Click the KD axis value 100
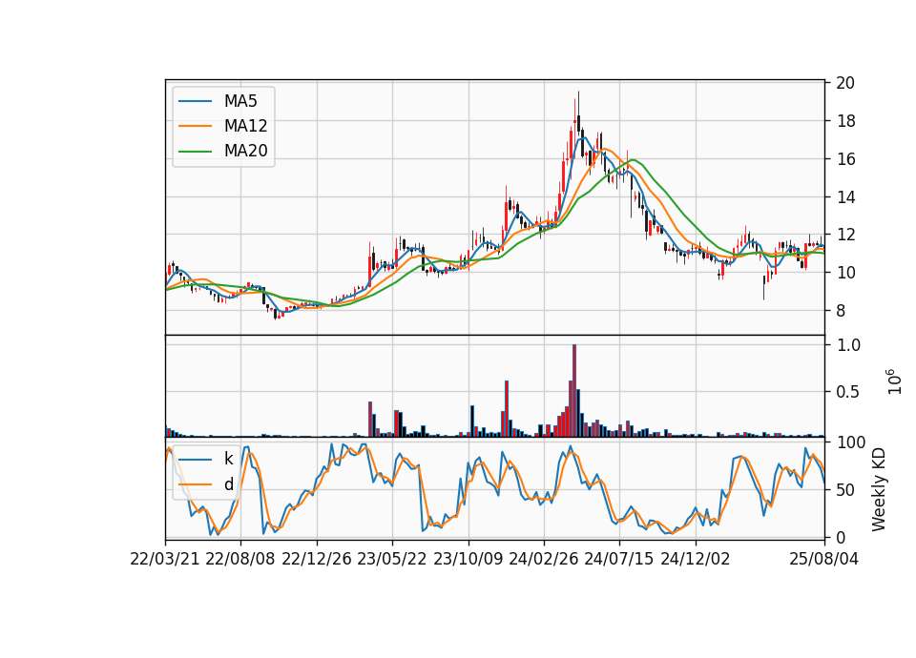 [850, 442]
